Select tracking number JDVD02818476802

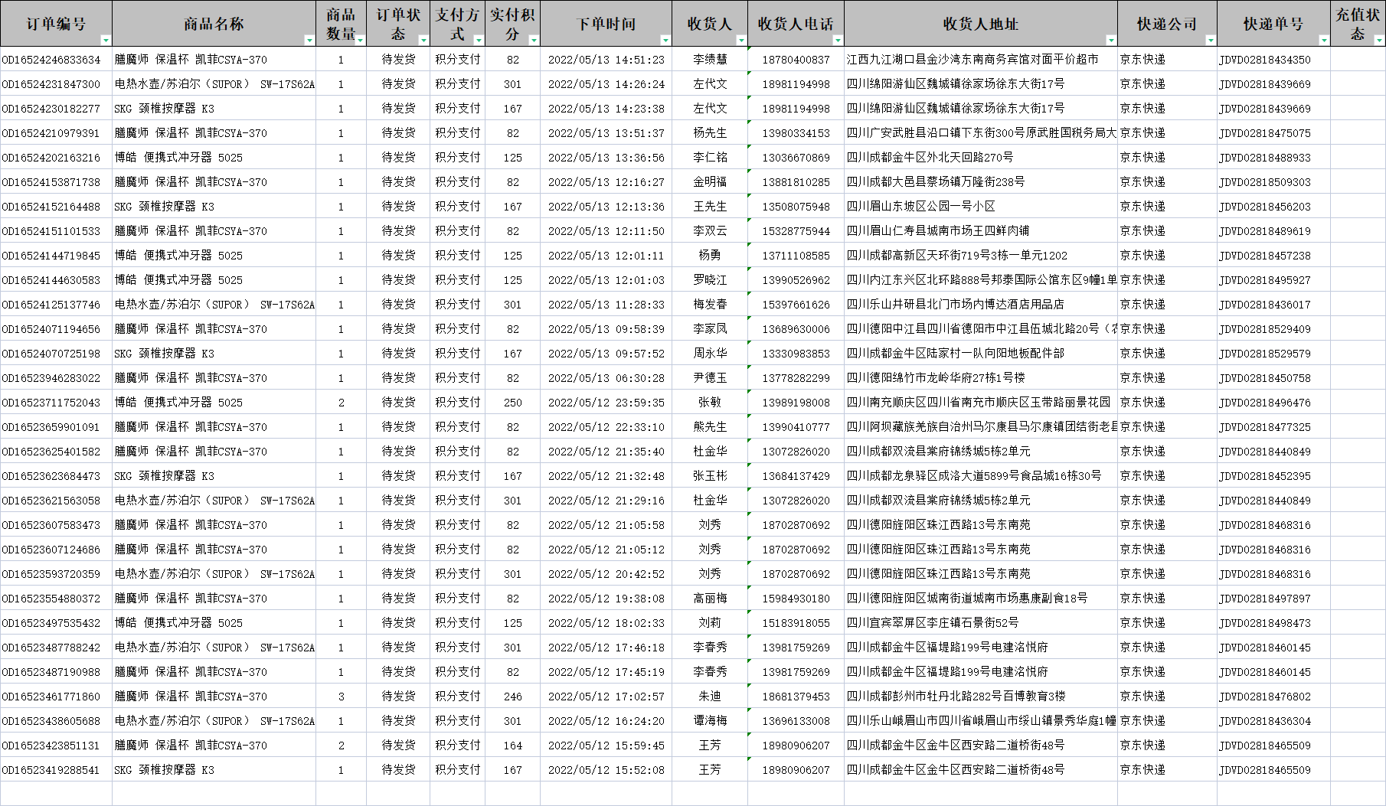click(1273, 697)
